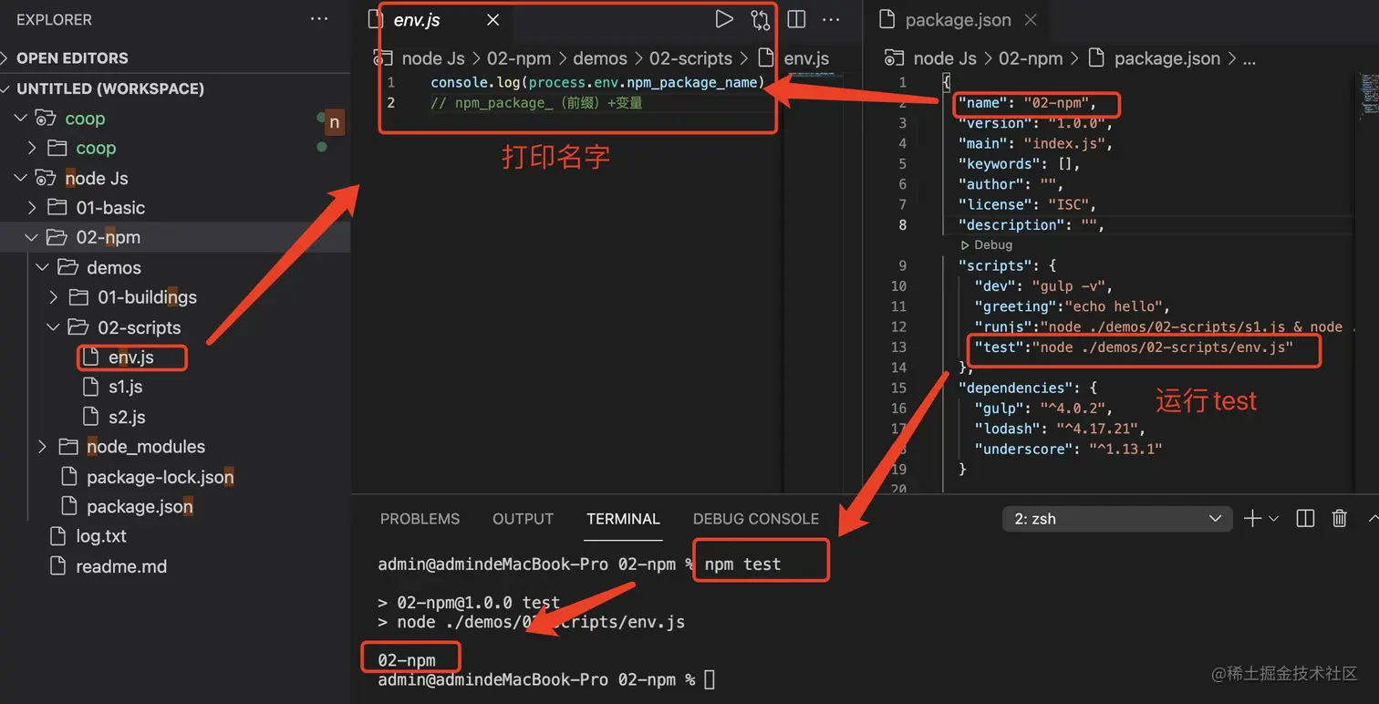1379x704 pixels.
Task: Switch to the package.json editor tab
Action: [x=957, y=20]
